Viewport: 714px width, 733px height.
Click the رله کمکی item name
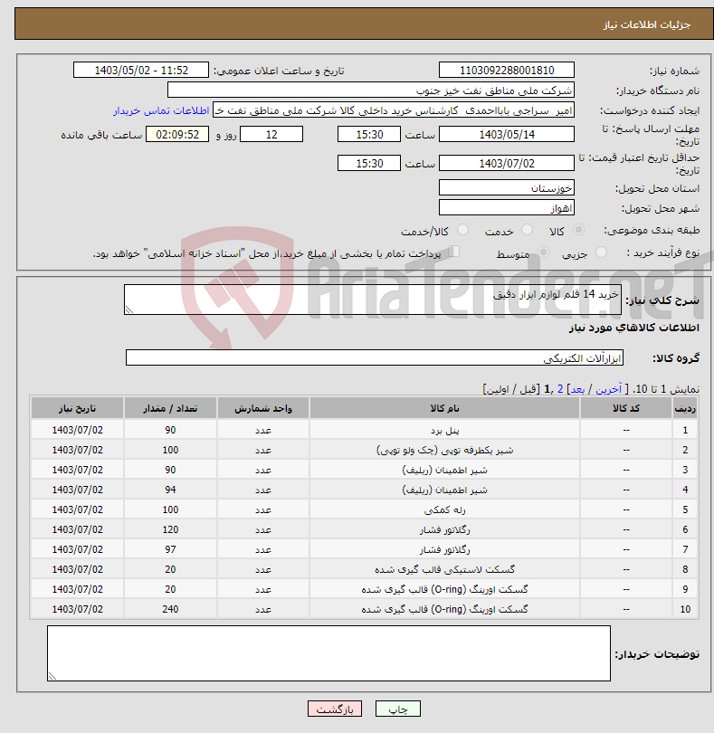pyautogui.click(x=444, y=509)
